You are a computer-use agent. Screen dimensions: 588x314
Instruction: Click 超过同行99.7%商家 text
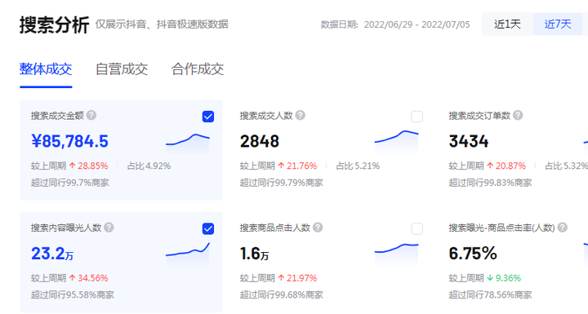(x=70, y=183)
